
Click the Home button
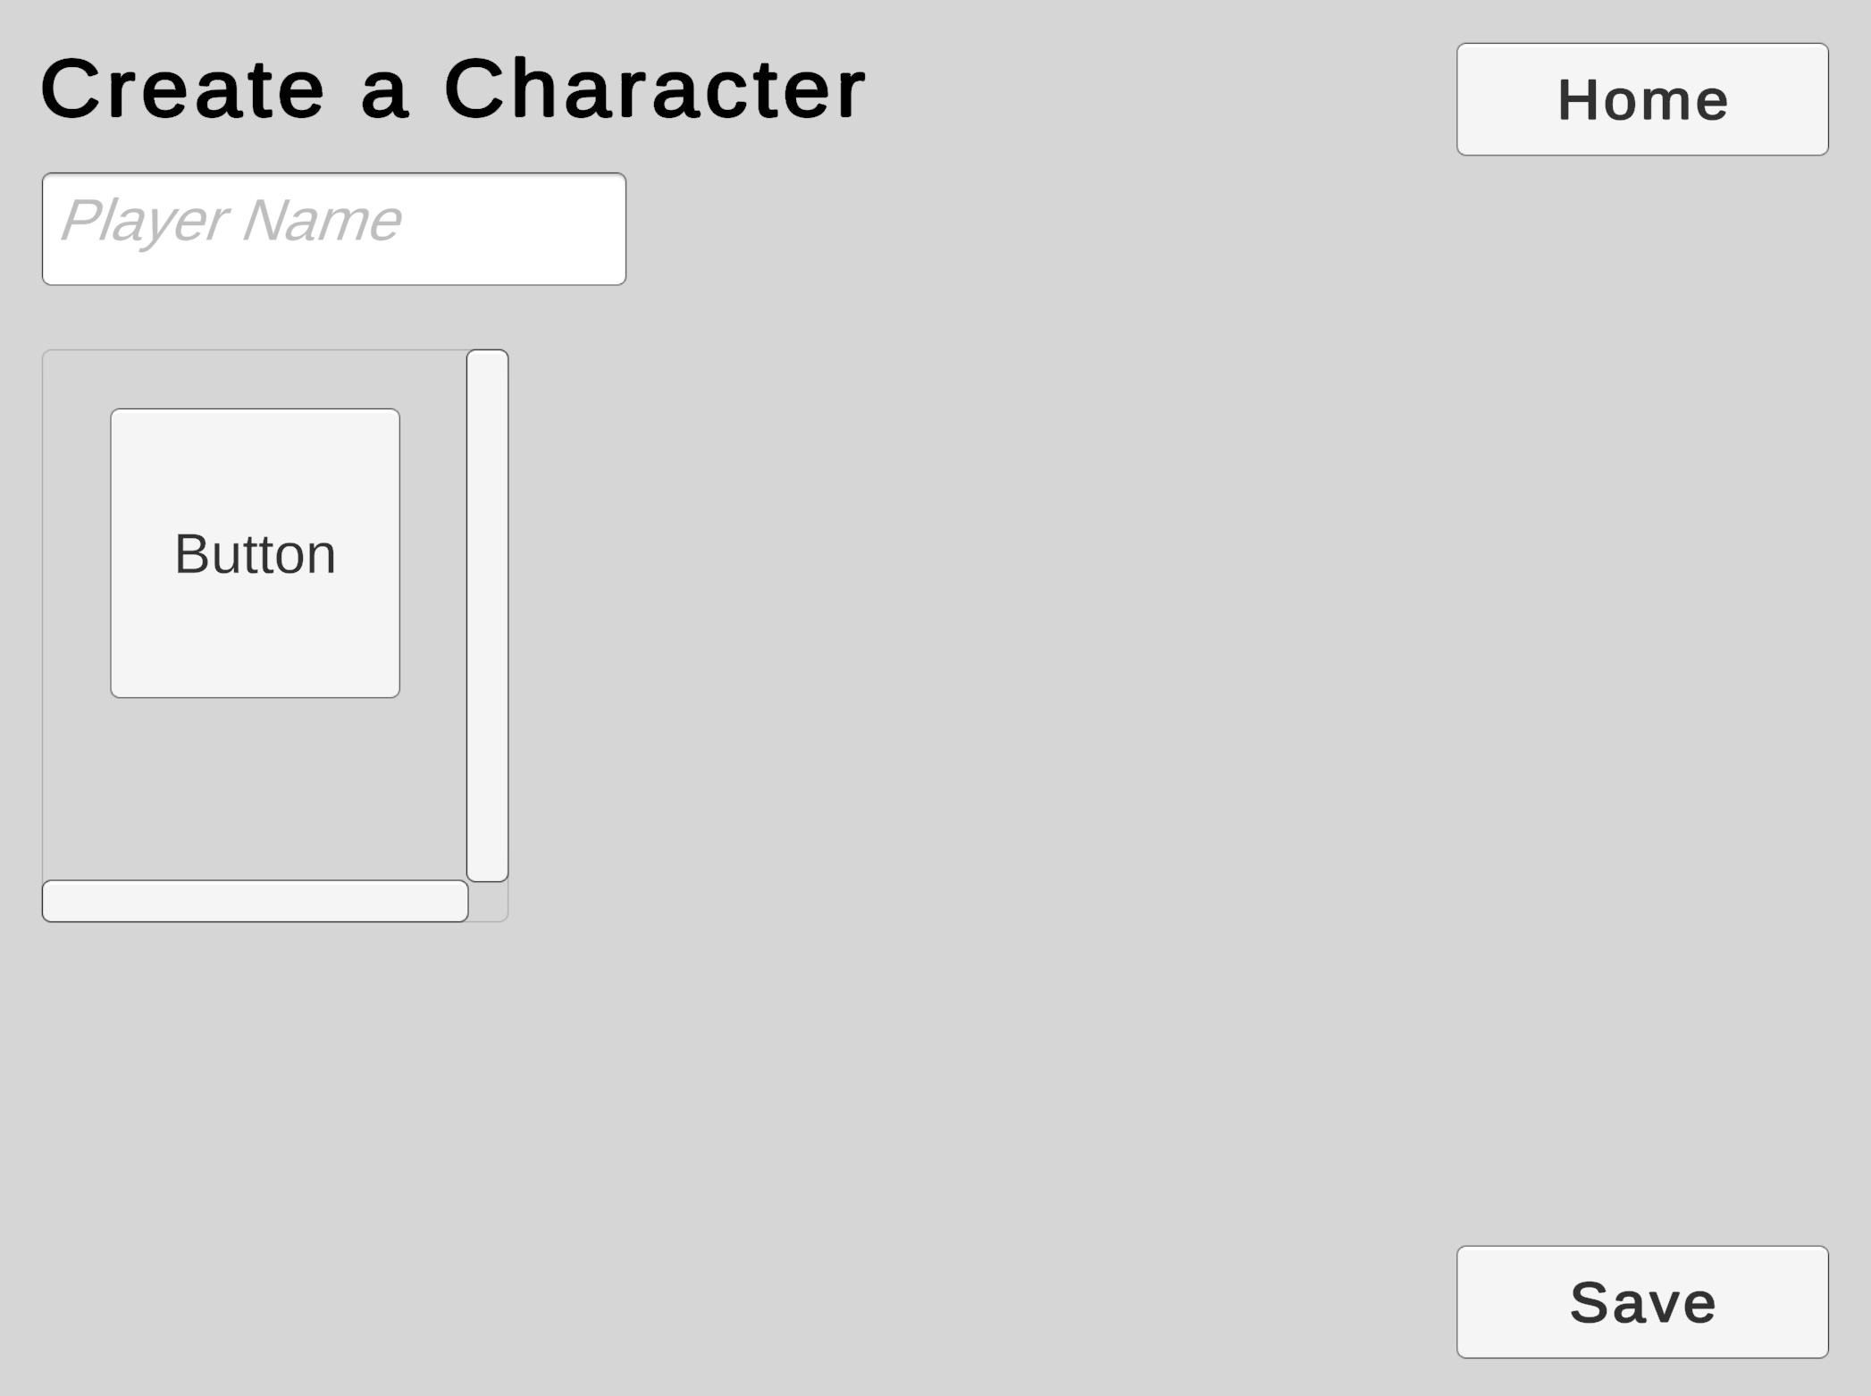click(x=1641, y=99)
